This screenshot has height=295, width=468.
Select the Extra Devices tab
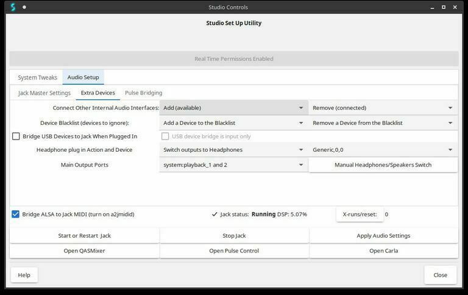pyautogui.click(x=98, y=93)
